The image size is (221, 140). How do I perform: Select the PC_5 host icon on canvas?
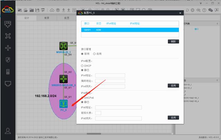(64, 104)
